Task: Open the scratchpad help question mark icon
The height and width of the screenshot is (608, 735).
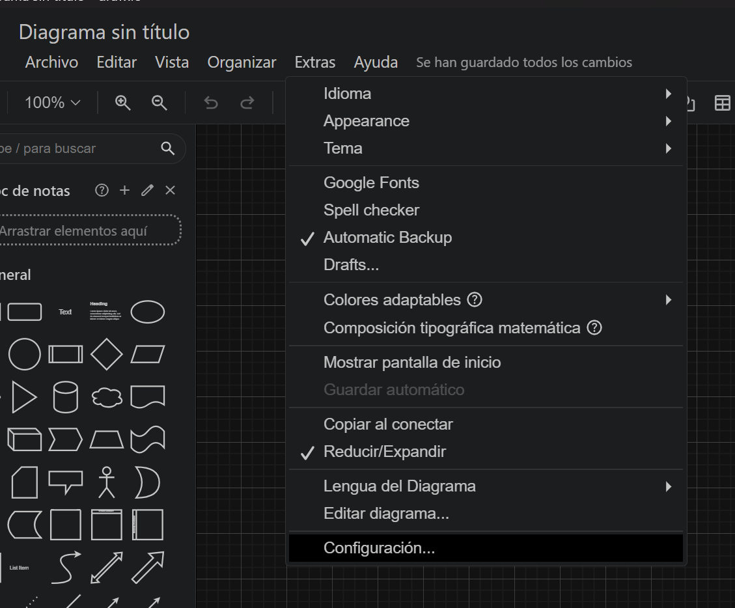Action: 102,190
